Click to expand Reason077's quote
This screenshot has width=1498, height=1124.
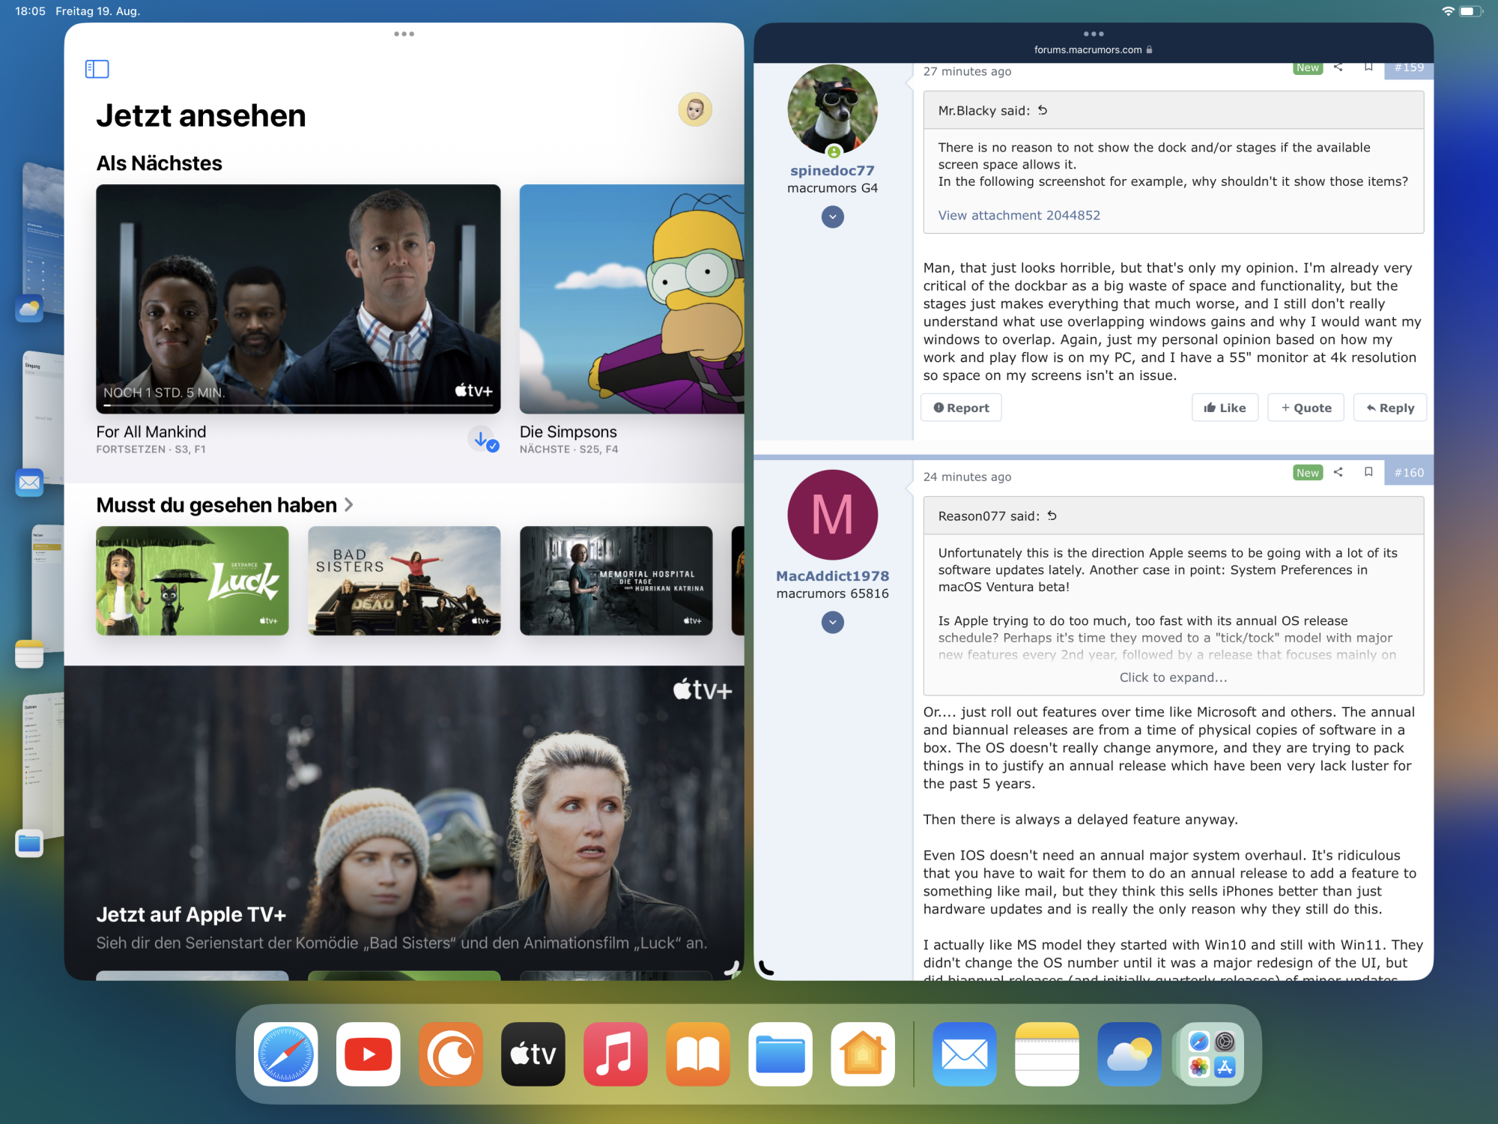(x=1173, y=677)
